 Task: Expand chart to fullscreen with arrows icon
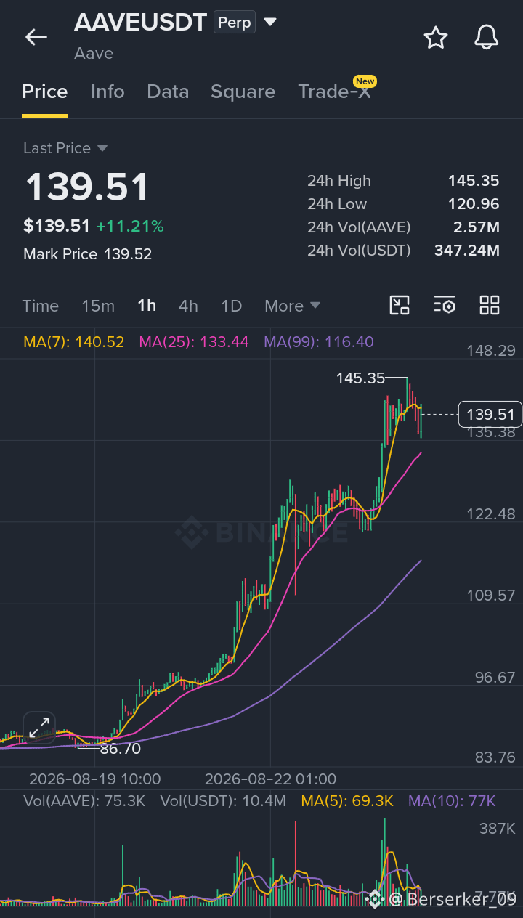(x=39, y=727)
